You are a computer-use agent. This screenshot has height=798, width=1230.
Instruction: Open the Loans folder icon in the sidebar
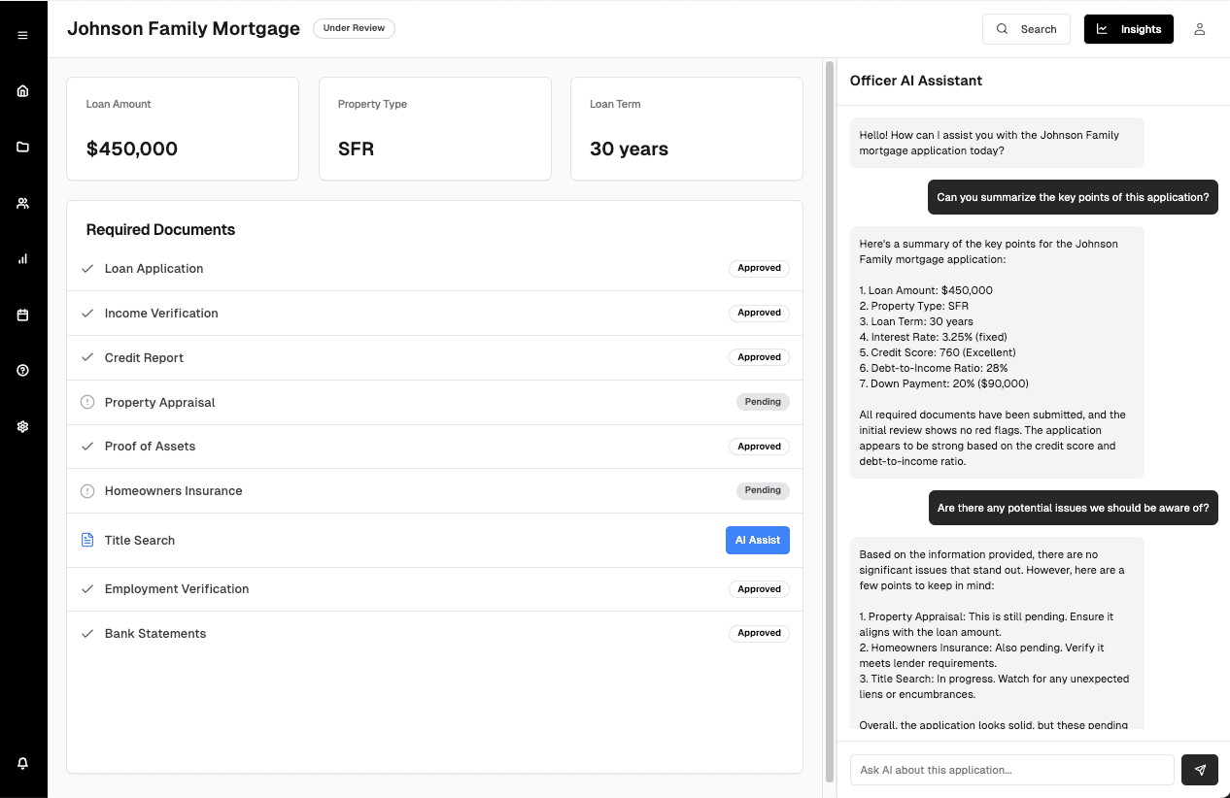[x=22, y=147]
